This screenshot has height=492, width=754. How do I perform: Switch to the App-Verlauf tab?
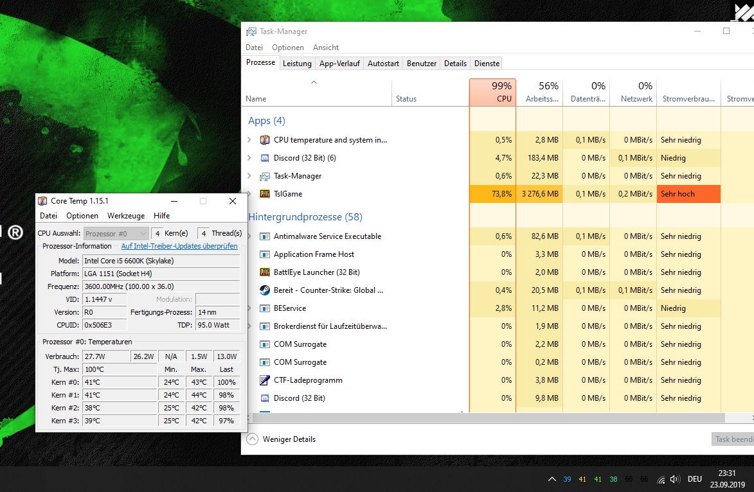[339, 64]
